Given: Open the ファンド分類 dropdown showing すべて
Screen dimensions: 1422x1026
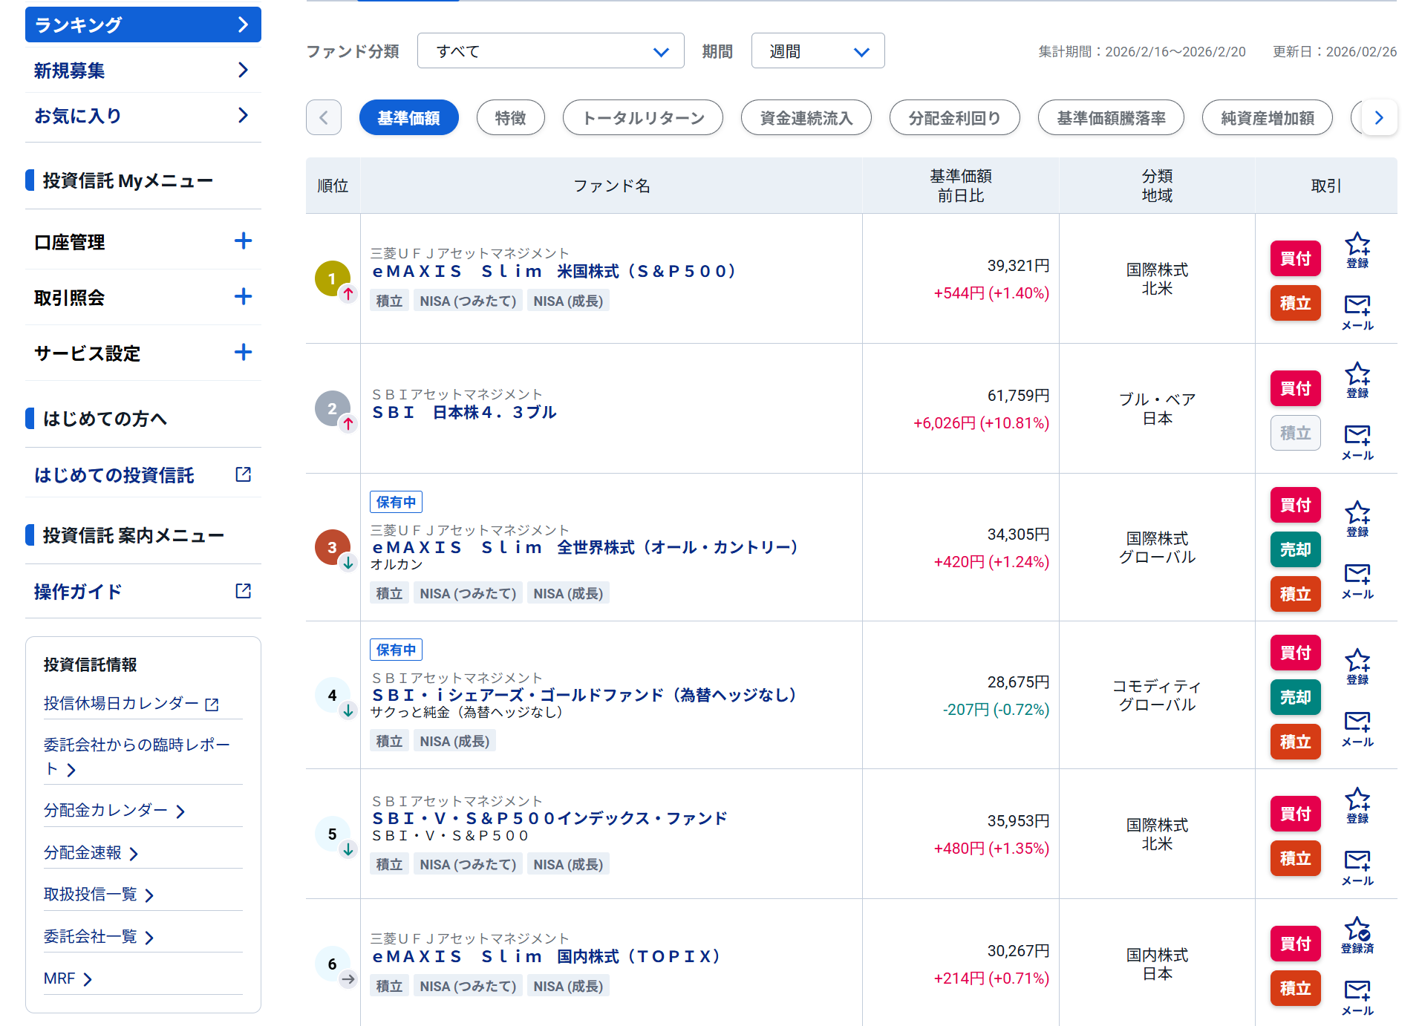Looking at the screenshot, I should [550, 51].
